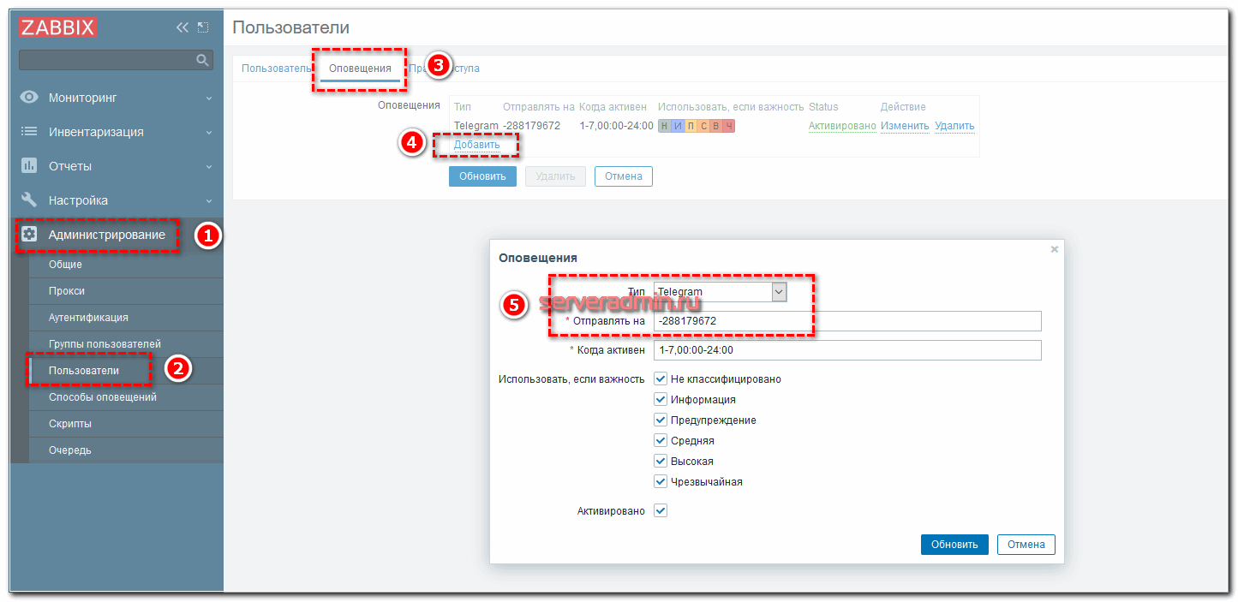Screen dimensions: 1238x602
Task: Click the Активировано status link
Action: click(842, 126)
